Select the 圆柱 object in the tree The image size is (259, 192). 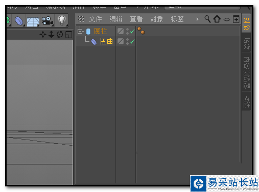101,32
